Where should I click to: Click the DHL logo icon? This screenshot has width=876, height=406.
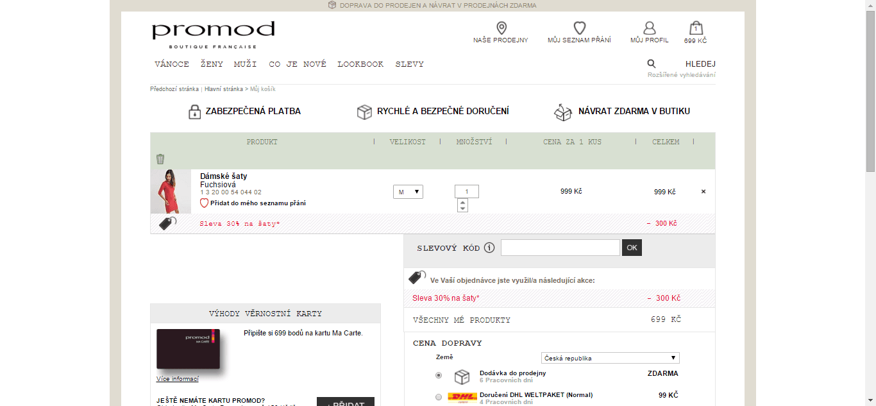point(462,397)
